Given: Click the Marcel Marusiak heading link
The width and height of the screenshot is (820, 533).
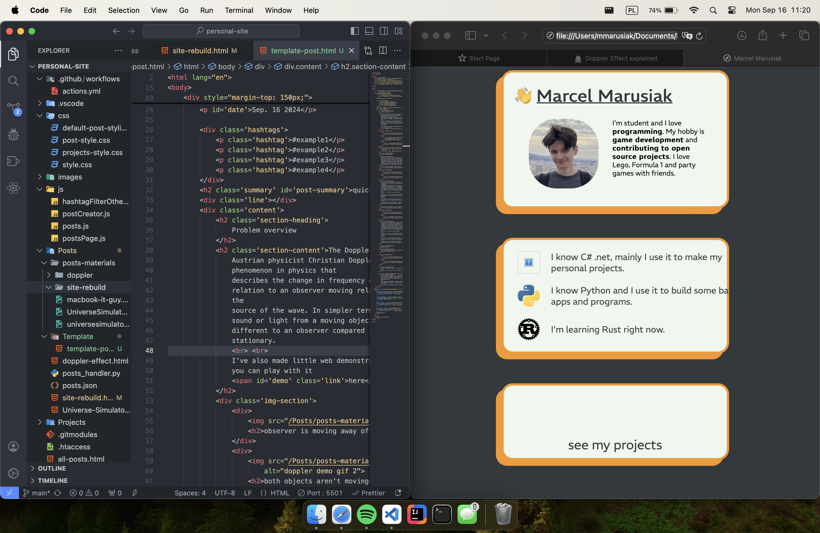Looking at the screenshot, I should click(604, 95).
